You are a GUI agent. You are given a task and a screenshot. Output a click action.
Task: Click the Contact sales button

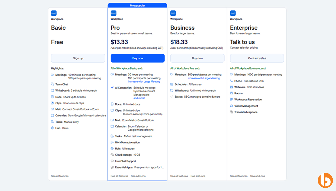[x=257, y=58]
